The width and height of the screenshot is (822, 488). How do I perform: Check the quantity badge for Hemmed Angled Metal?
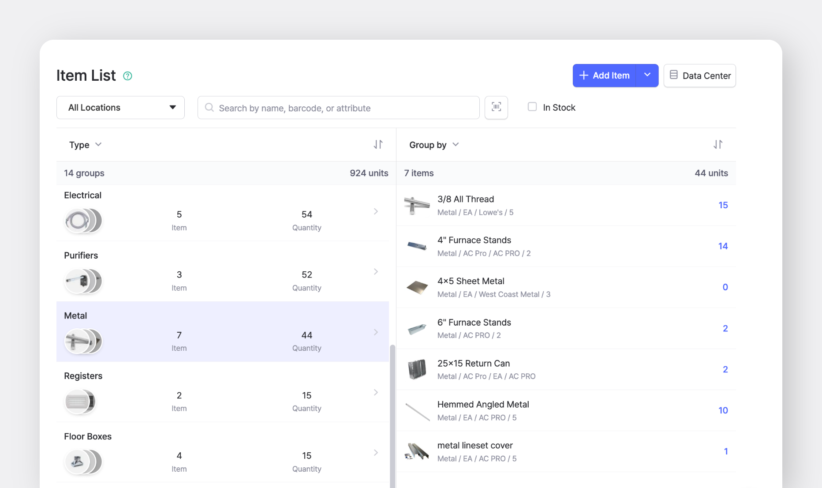[723, 410]
